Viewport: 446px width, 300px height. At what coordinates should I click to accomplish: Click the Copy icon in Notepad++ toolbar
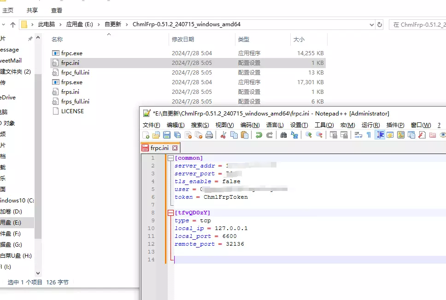tap(234, 135)
